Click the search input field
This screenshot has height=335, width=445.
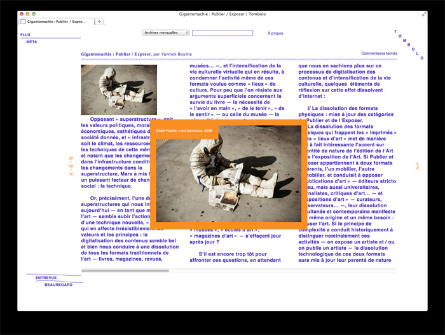coord(222,33)
